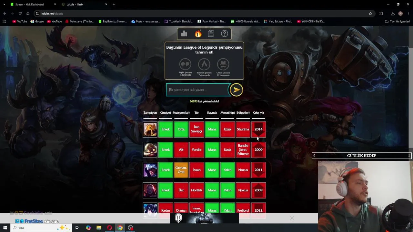Click the Görsel ipucu disguise hint

coord(223,64)
